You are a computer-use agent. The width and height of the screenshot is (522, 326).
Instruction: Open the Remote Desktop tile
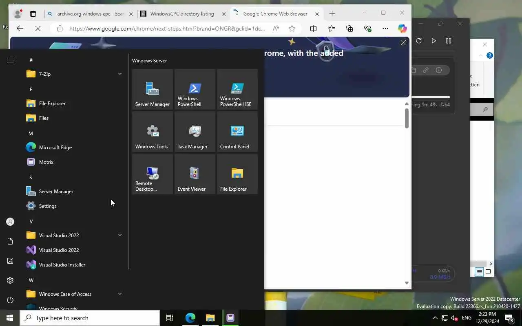coord(153,174)
